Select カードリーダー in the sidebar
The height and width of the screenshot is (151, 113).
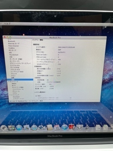pos(15,61)
